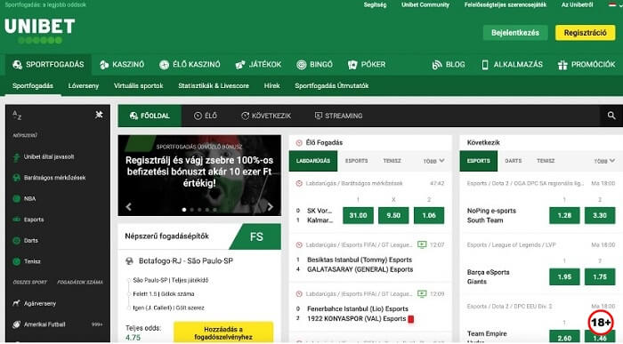The height and width of the screenshot is (344, 623).
Task: Switch to Következik tab
Action: pyautogui.click(x=266, y=116)
